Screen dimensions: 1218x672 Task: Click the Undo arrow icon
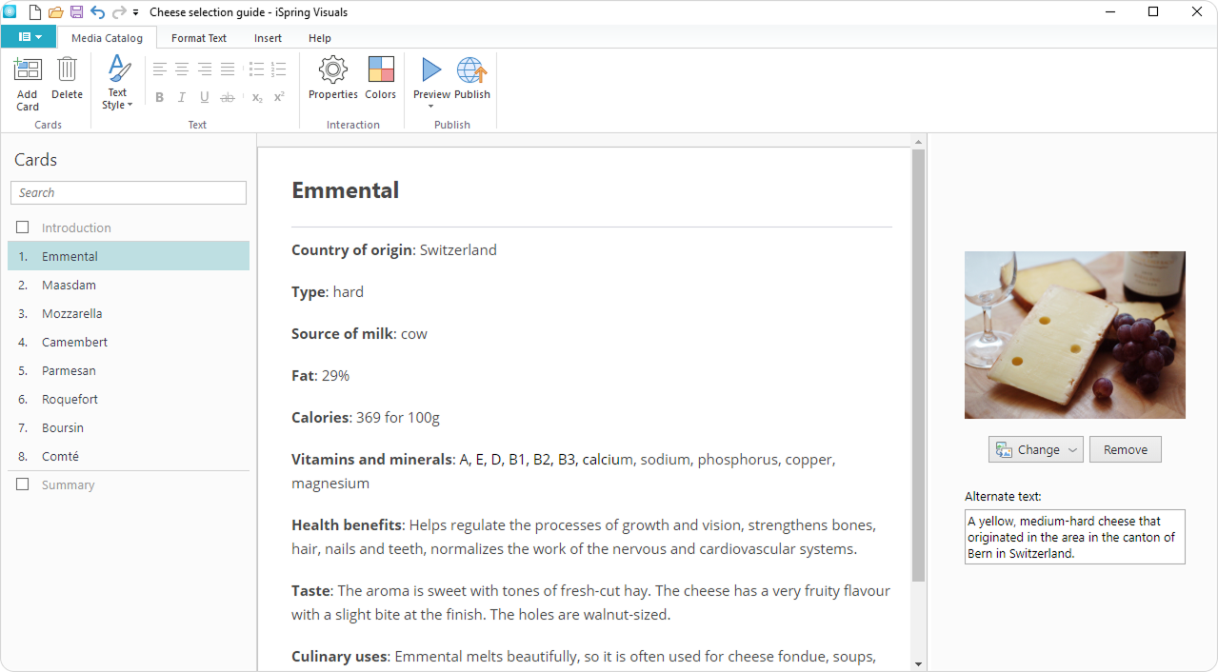97,12
